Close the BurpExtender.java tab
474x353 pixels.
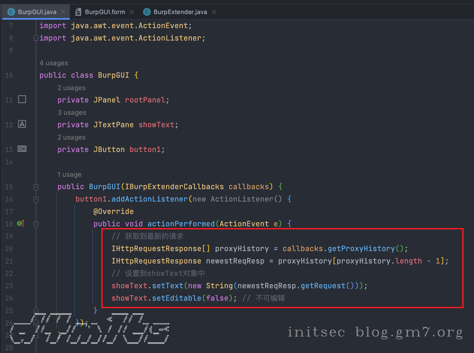click(x=214, y=12)
